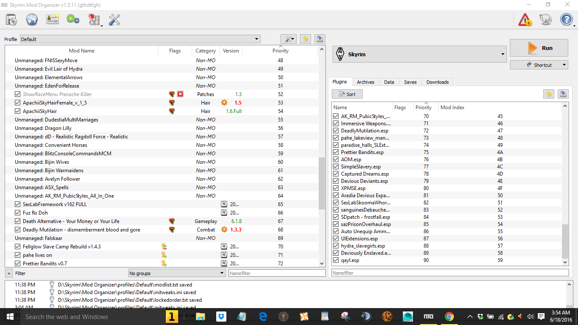
Task: Disable the Fuz Ro Doh mod checkbox
Action: (18, 213)
